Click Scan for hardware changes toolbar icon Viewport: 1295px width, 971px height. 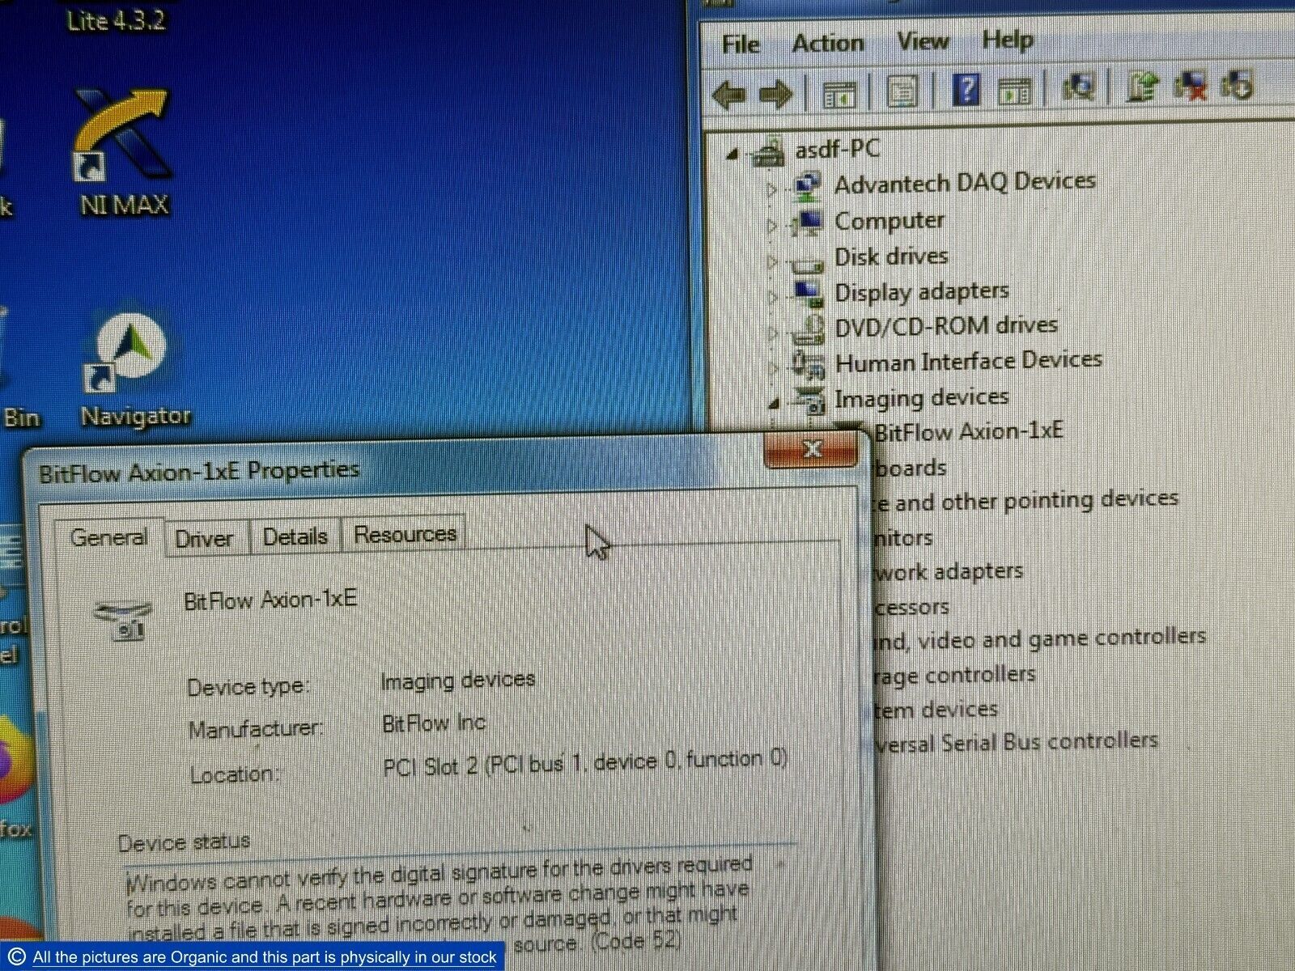pos(1079,86)
